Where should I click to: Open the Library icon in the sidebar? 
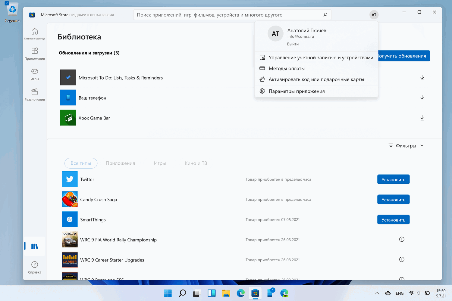[35, 246]
